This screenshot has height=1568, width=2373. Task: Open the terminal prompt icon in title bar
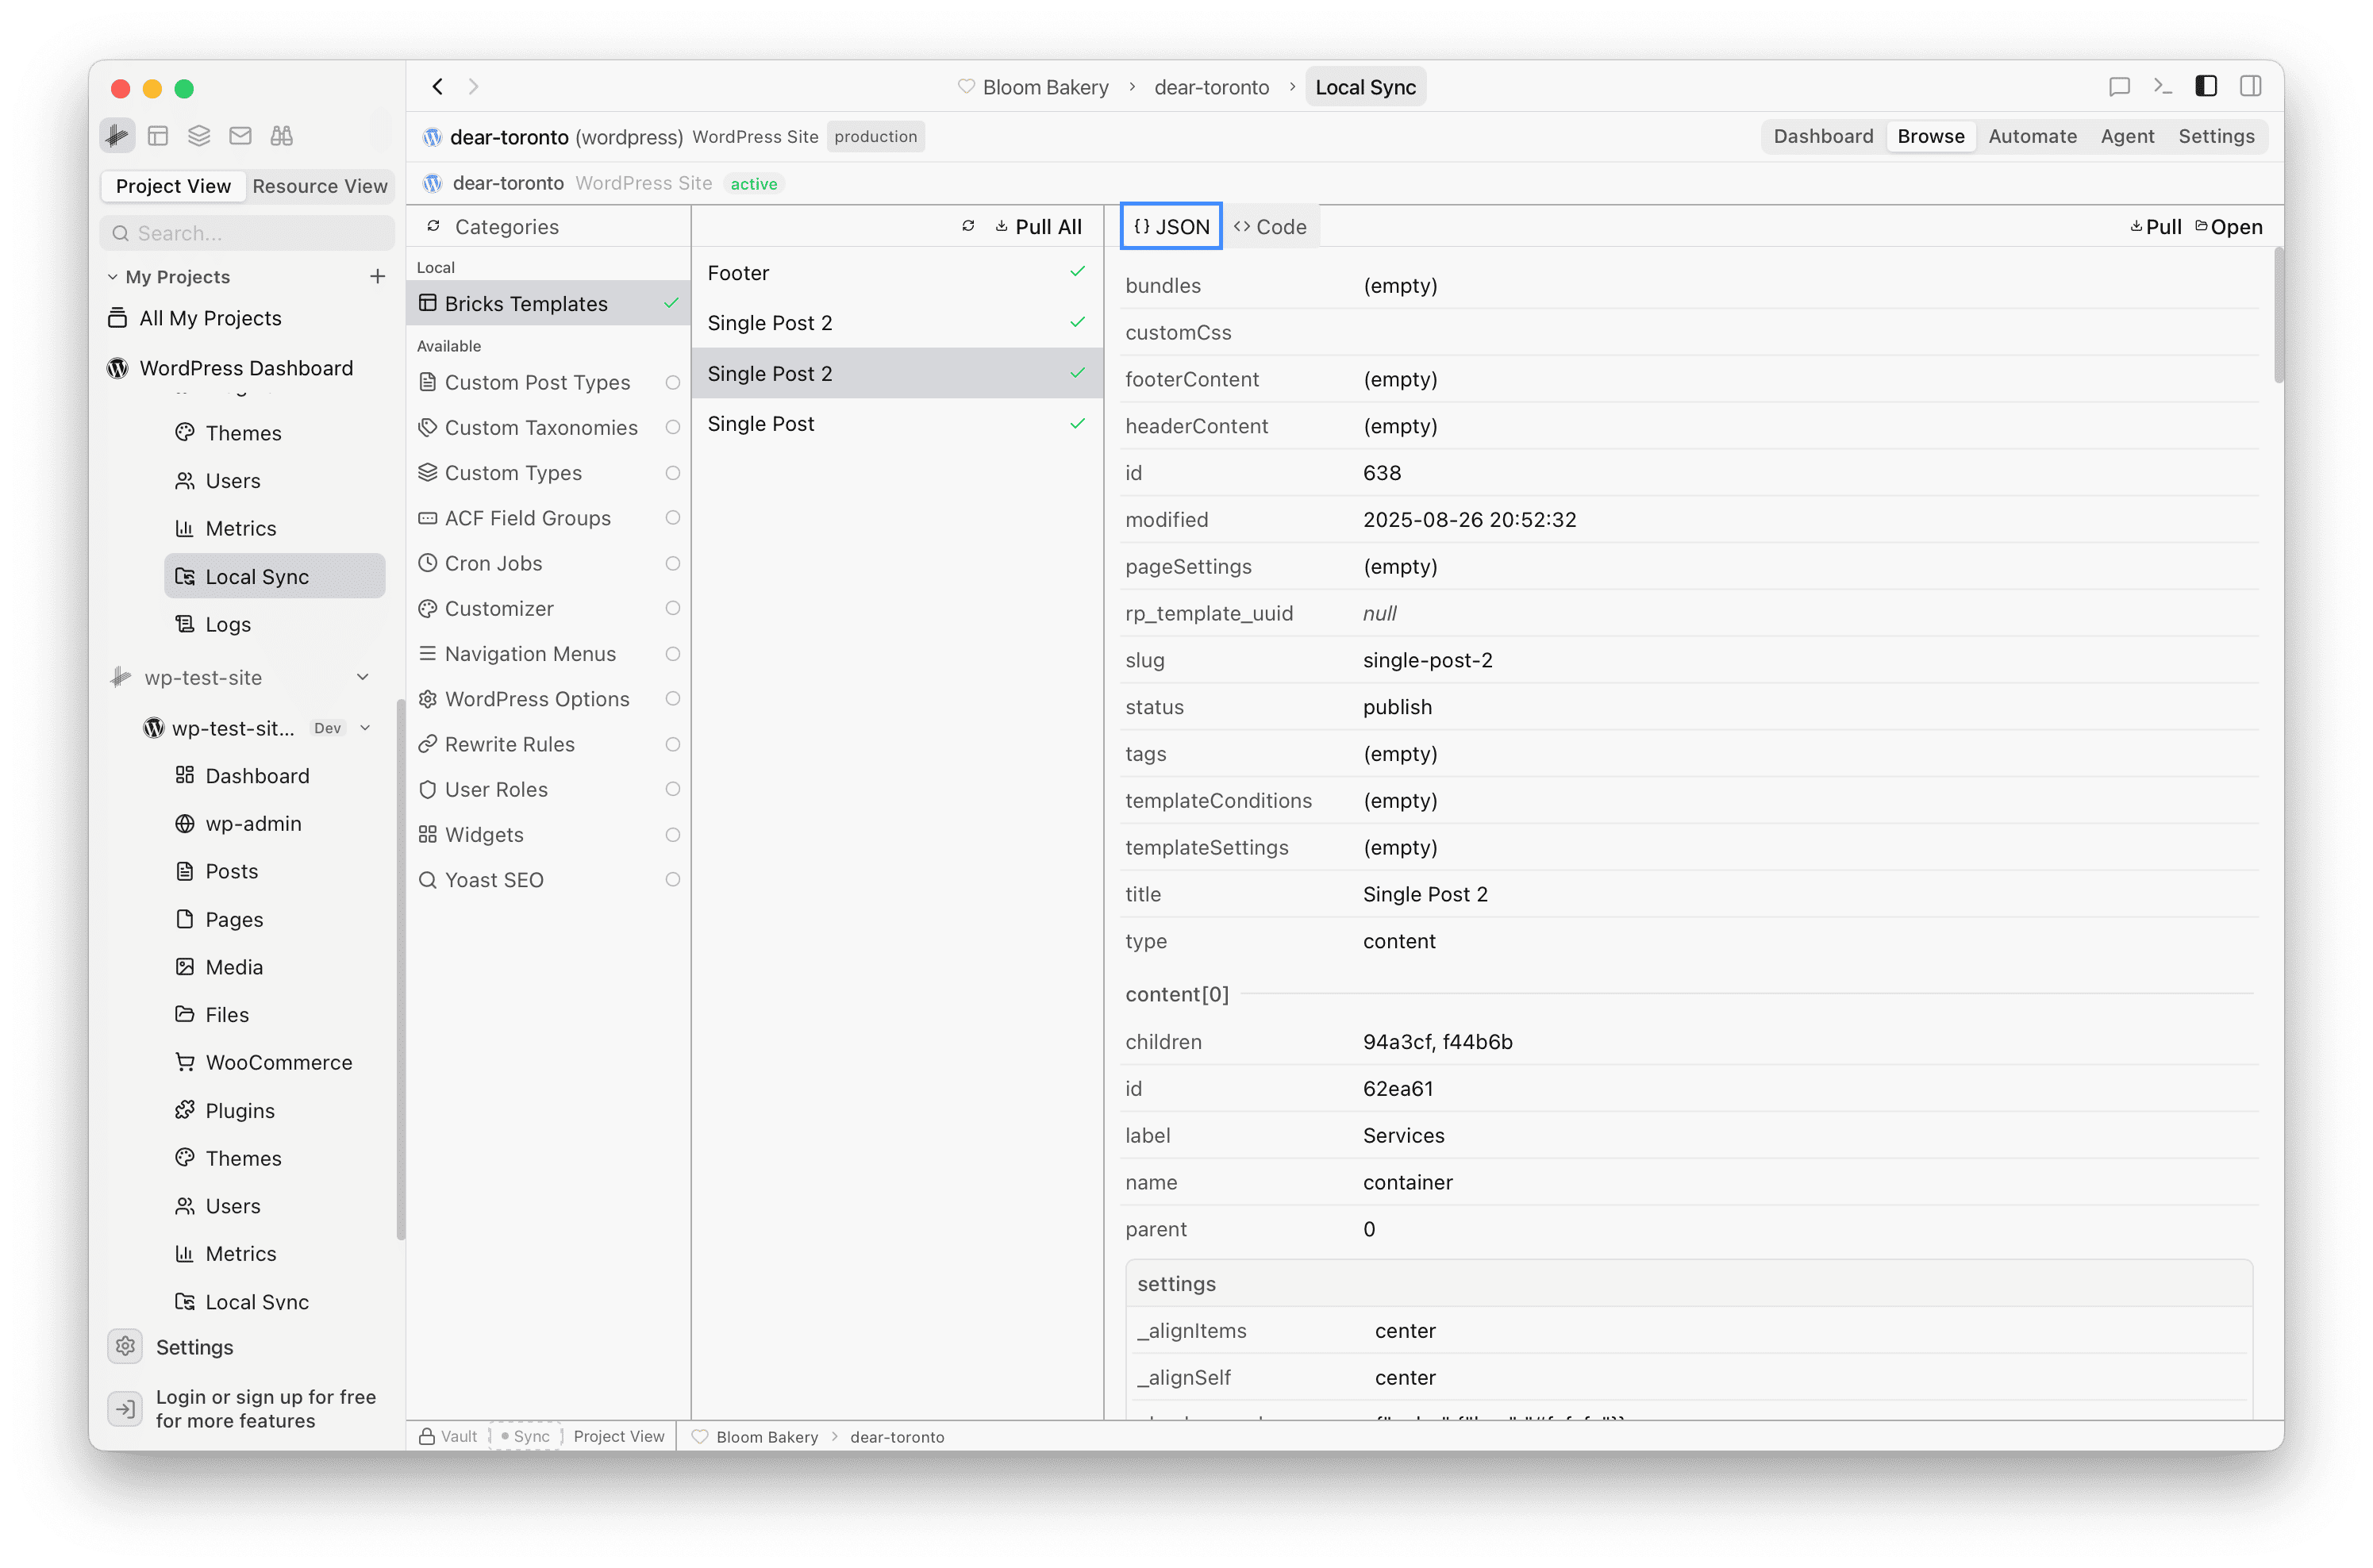[2163, 87]
